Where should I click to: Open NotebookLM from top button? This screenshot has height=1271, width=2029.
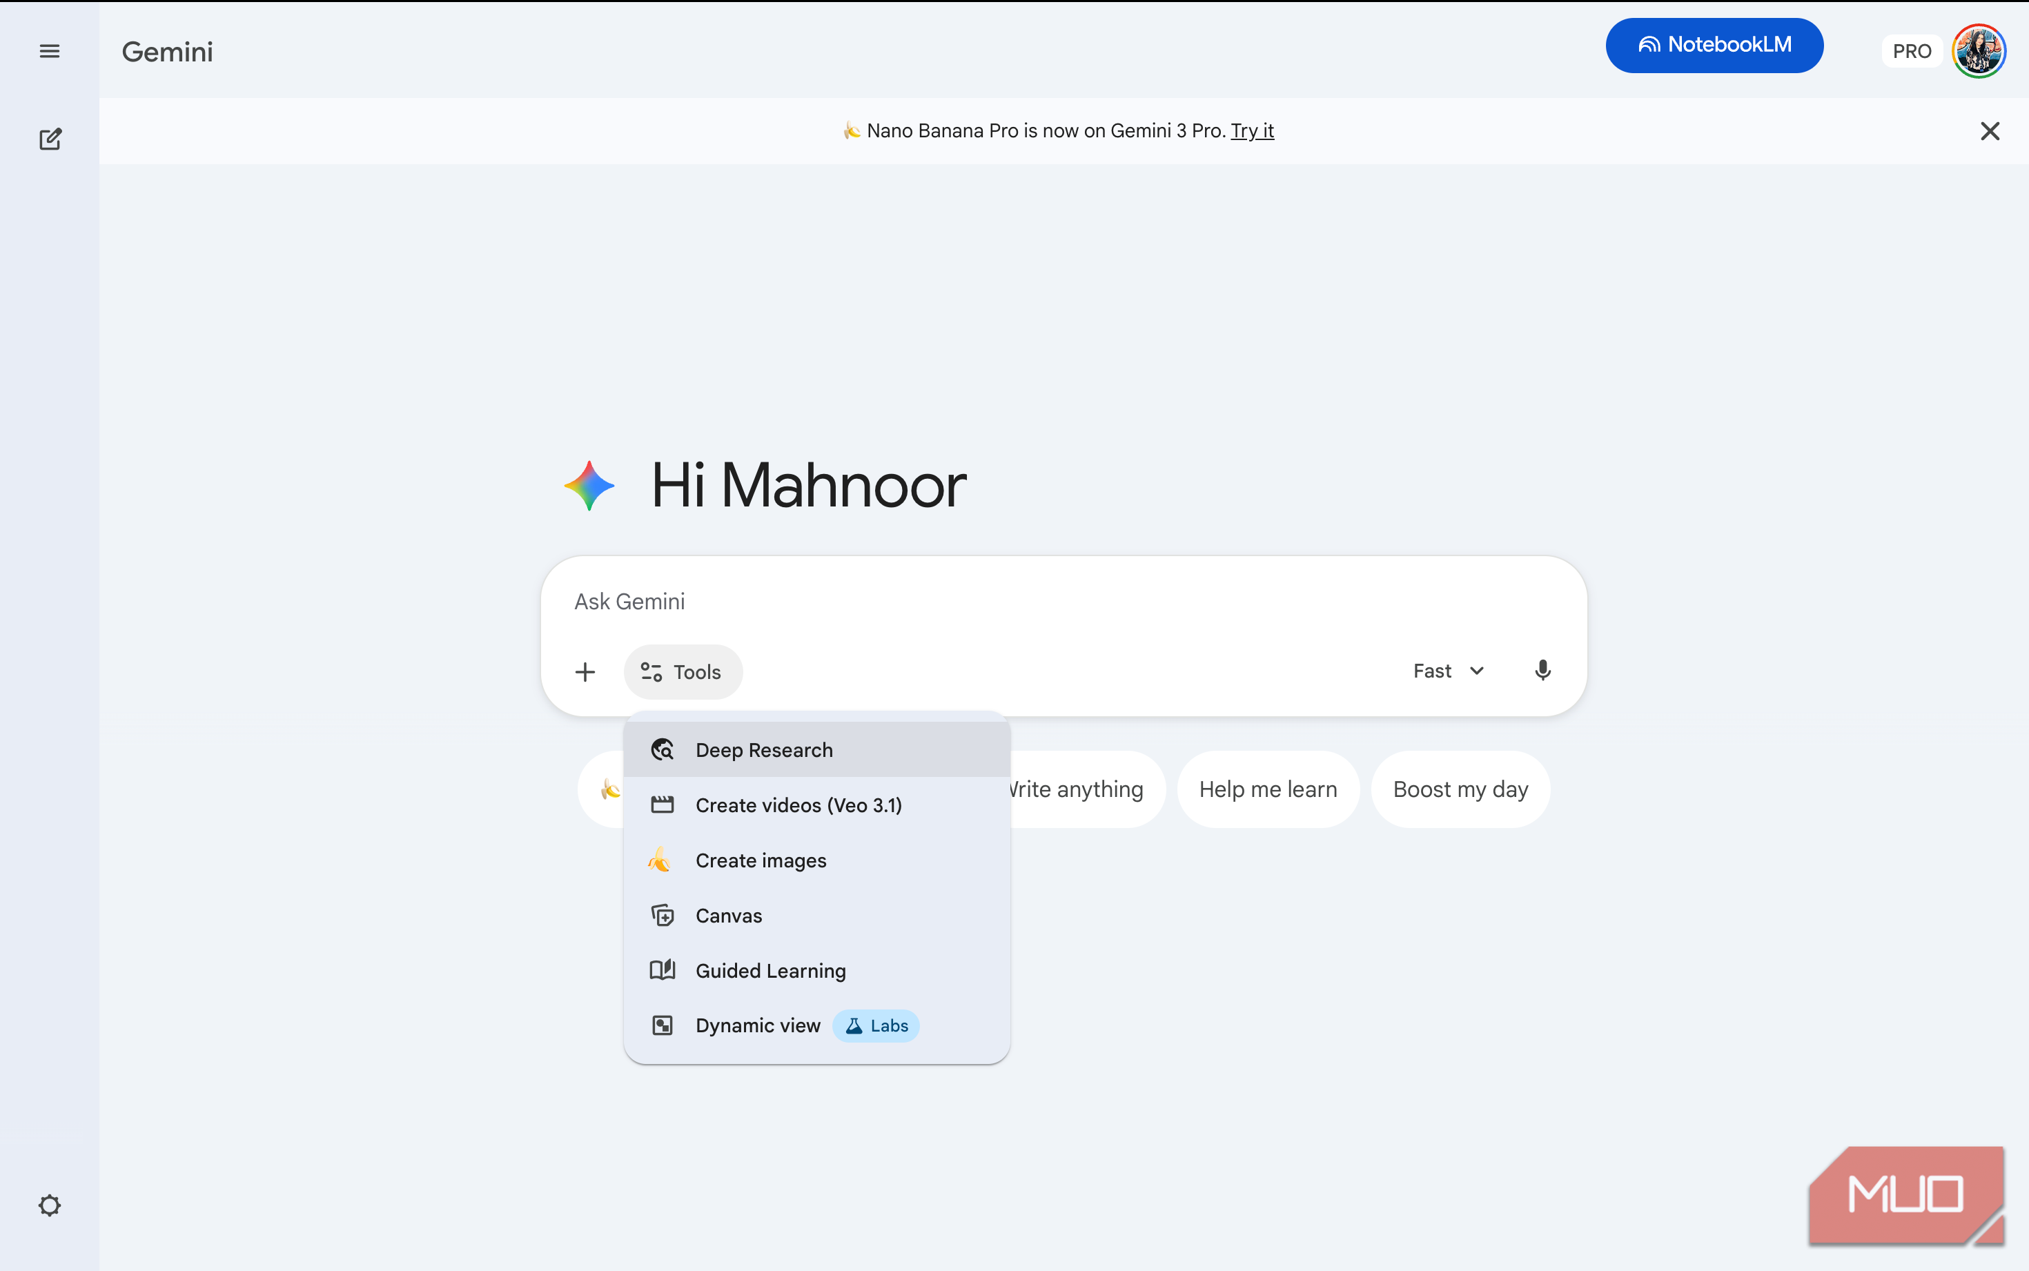click(1714, 46)
